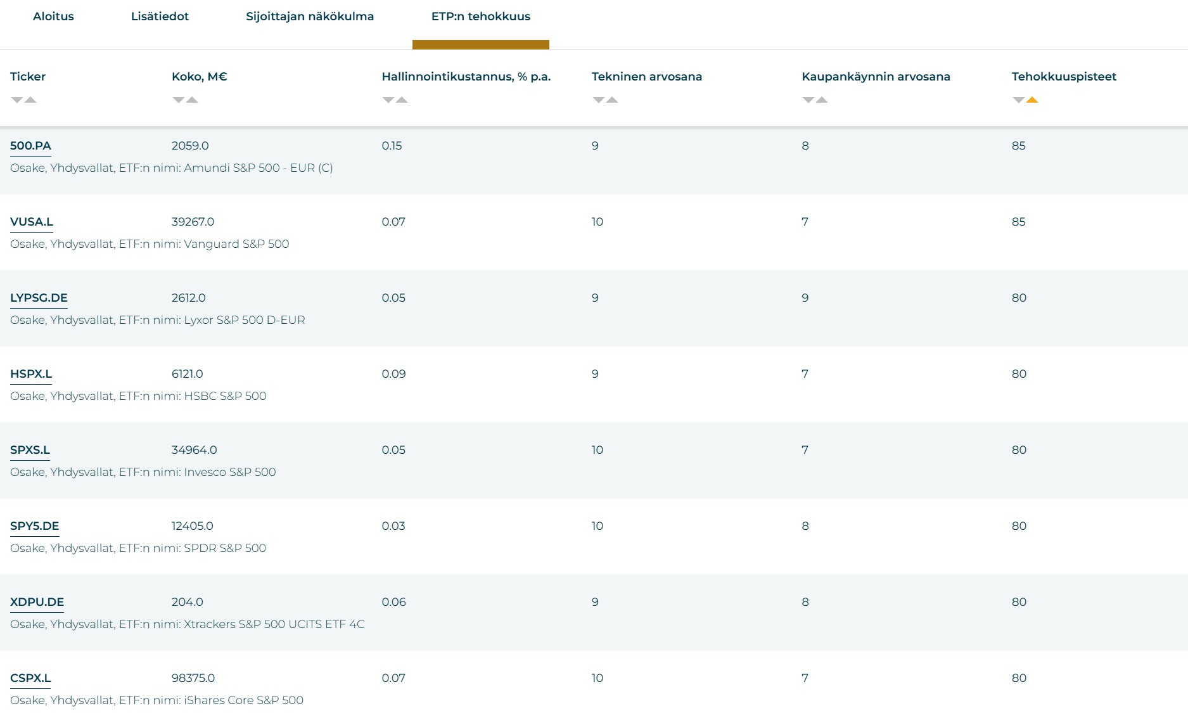
Task: Click size value 34964.0
Action: tap(195, 450)
